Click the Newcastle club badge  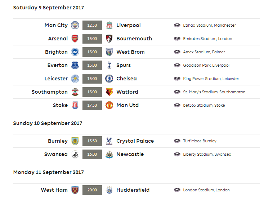coord(109,154)
